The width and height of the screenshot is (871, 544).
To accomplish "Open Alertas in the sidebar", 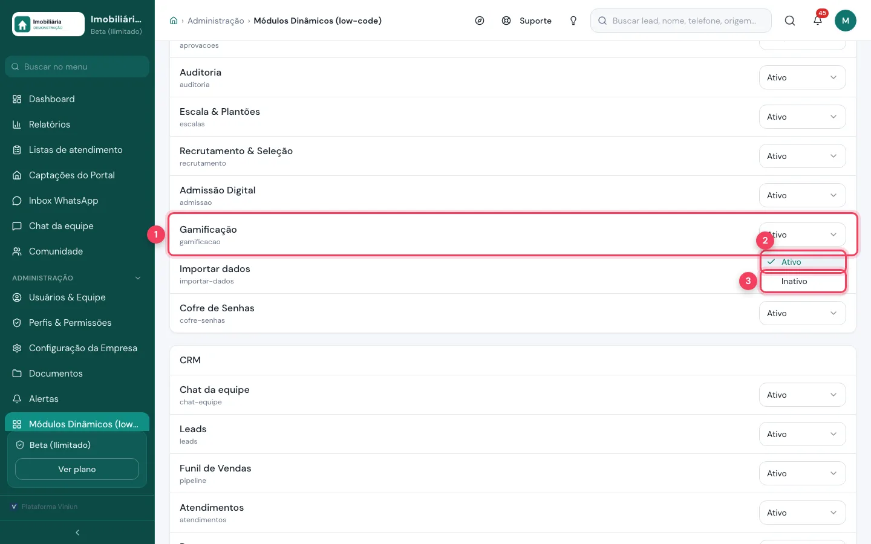I will [x=77, y=399].
